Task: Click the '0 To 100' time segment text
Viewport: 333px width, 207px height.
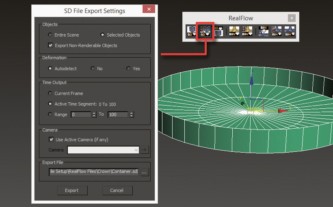Action: (107, 104)
